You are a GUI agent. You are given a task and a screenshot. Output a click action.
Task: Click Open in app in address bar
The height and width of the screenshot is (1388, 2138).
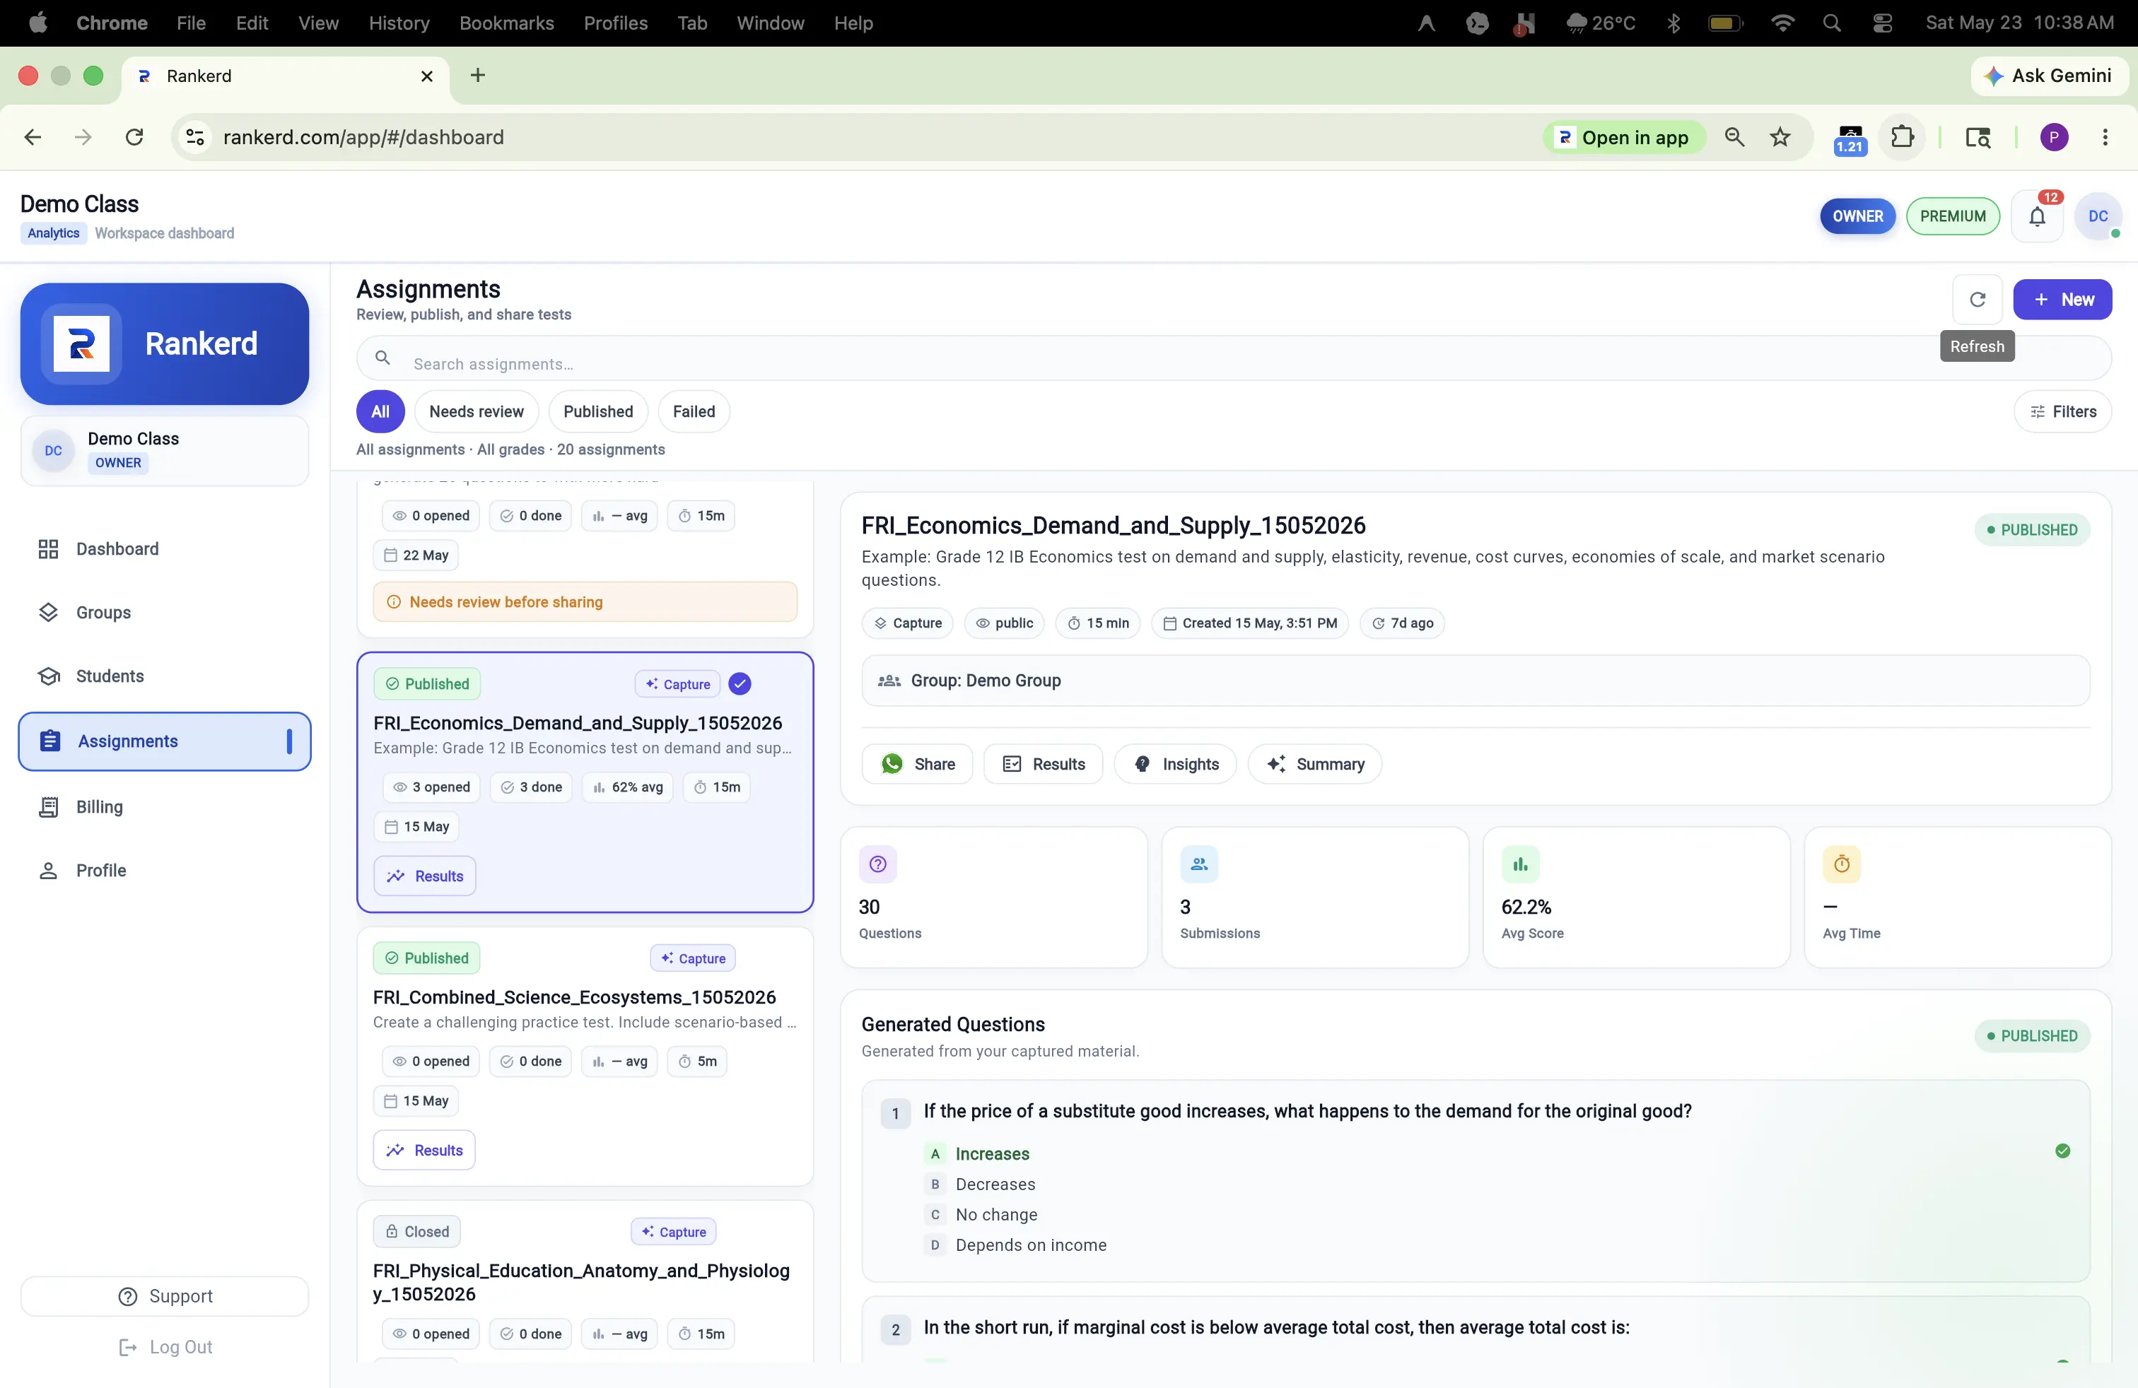(1623, 137)
